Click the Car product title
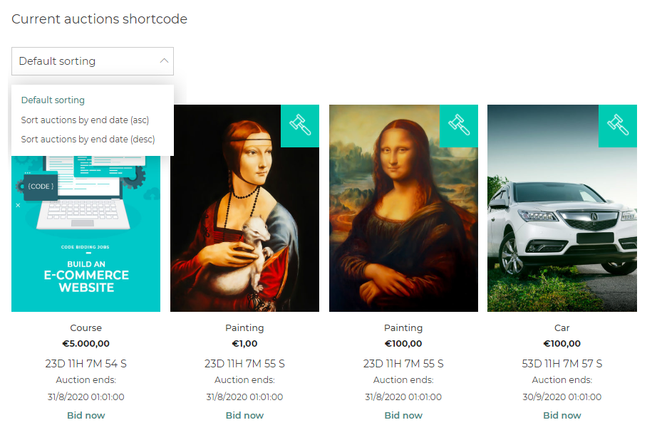652x435 pixels. click(x=562, y=327)
